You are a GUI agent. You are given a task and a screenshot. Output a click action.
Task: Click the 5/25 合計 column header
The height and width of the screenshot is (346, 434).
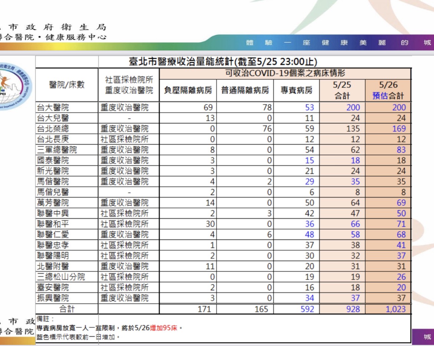[x=342, y=90]
